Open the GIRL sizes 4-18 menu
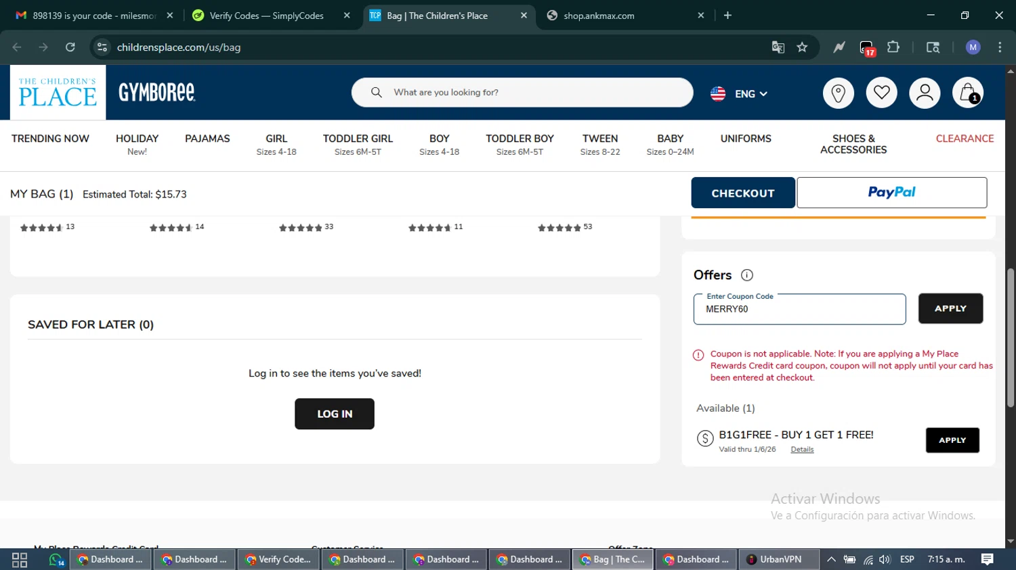The image size is (1016, 570). [x=276, y=144]
